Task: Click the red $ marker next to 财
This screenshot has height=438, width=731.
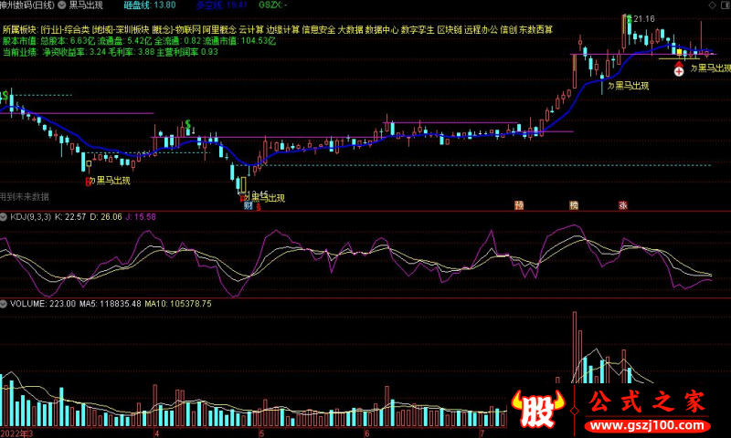Action: (259, 206)
